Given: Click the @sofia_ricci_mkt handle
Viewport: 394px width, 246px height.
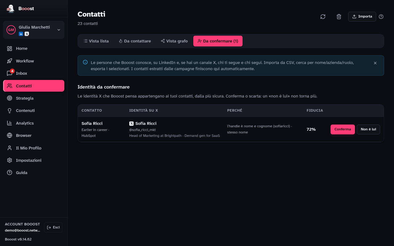Looking at the screenshot, I should click(143, 130).
